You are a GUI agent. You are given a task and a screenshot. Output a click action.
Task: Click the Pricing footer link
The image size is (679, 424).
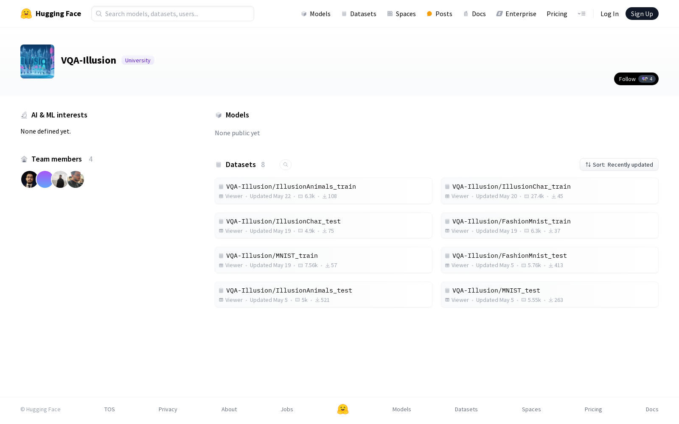point(593,409)
